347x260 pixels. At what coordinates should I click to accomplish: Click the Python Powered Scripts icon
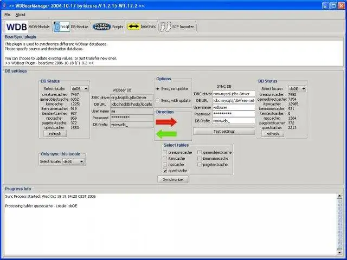pos(101,27)
